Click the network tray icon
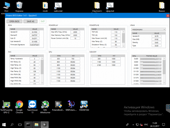The image size is (170, 128). (x=137, y=125)
